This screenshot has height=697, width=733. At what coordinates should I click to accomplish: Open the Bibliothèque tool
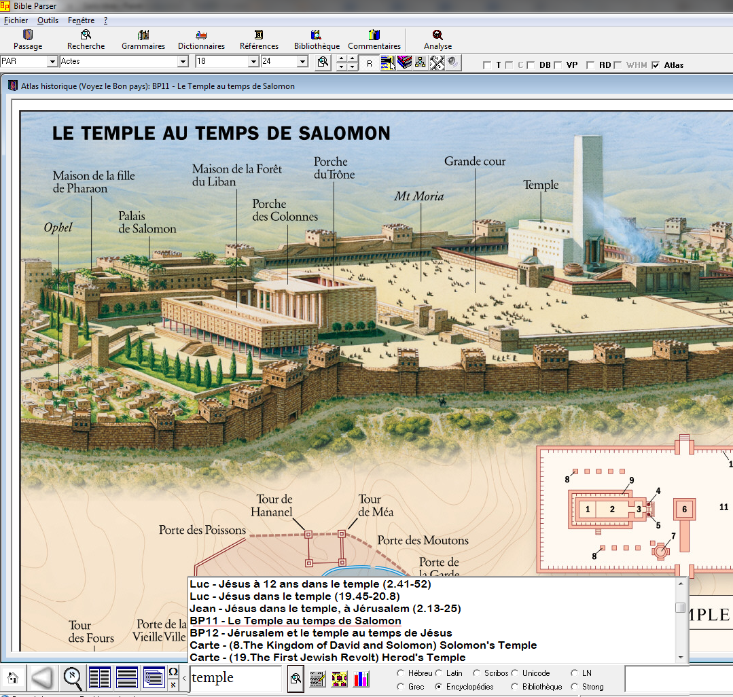pos(317,39)
